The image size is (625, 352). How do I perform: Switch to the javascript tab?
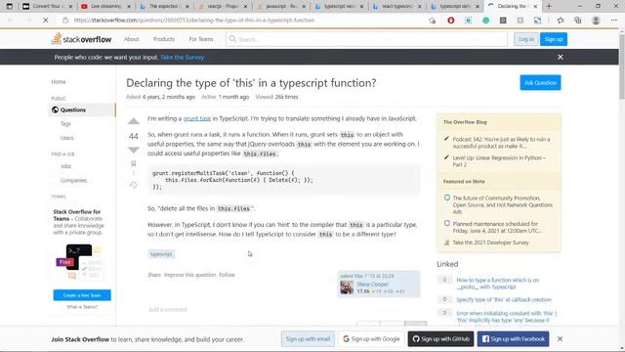(280, 7)
